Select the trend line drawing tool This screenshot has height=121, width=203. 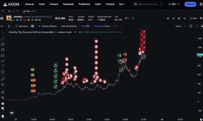click(3, 39)
